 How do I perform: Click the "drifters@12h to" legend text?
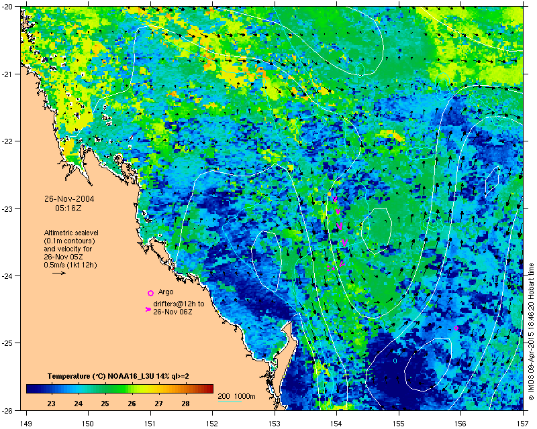[x=179, y=304]
